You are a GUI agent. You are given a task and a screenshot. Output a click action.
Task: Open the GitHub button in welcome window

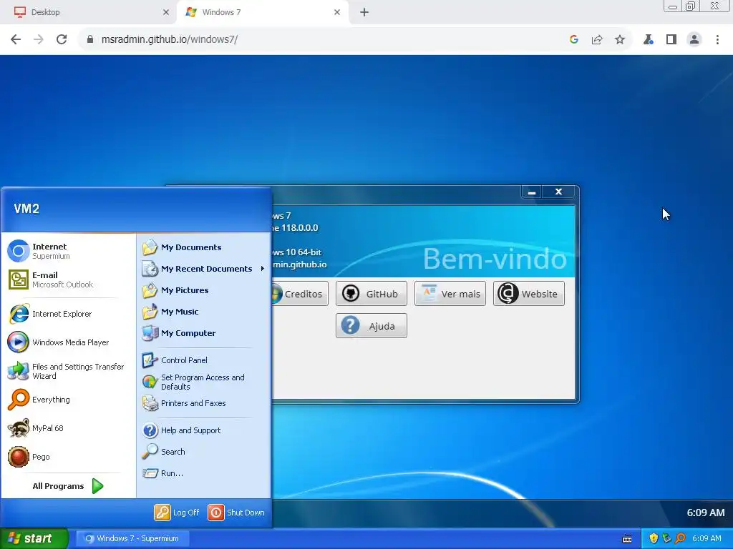click(x=372, y=294)
